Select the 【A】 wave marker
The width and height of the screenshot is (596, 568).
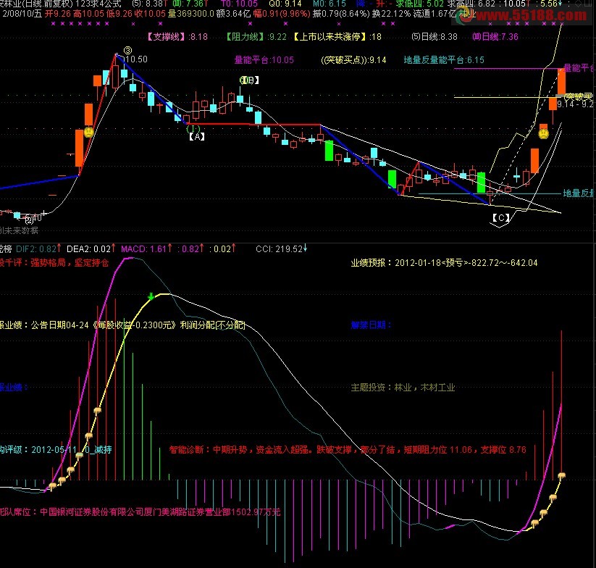tap(197, 136)
